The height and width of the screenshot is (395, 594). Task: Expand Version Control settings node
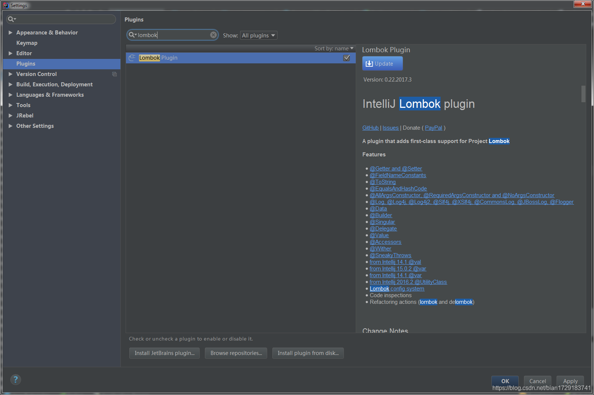point(10,74)
